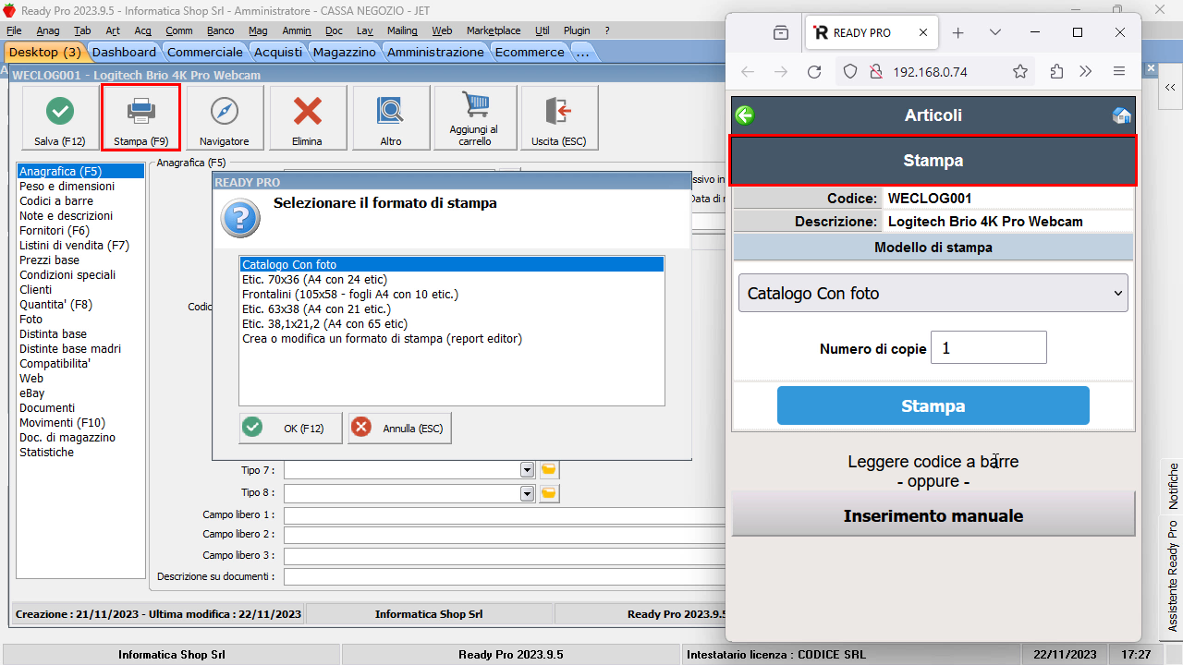This screenshot has height=665, width=1183.
Task: Click the Numero di copie input field
Action: pos(988,348)
